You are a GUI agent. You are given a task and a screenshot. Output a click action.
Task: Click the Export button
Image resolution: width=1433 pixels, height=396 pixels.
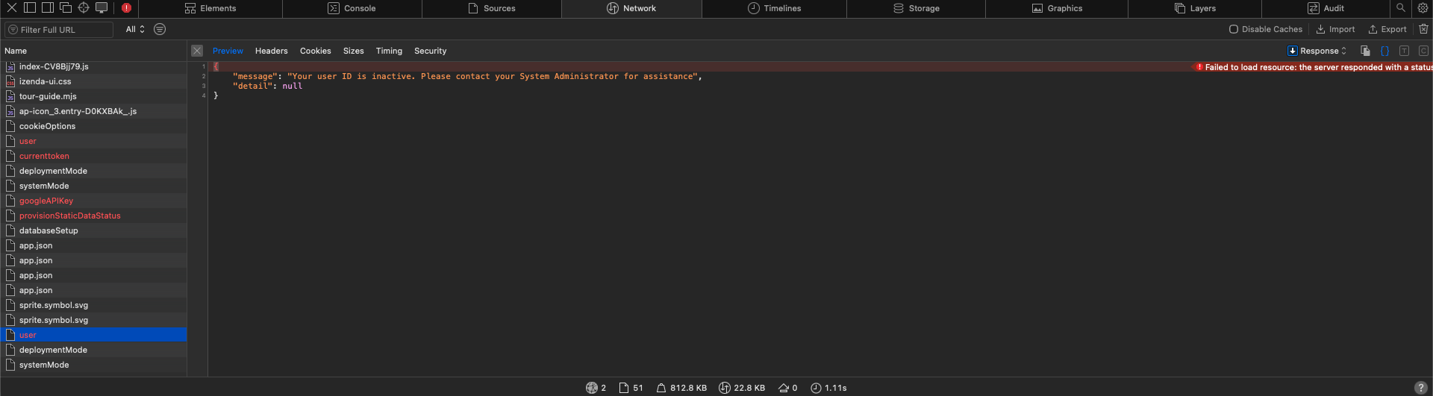(x=1387, y=29)
